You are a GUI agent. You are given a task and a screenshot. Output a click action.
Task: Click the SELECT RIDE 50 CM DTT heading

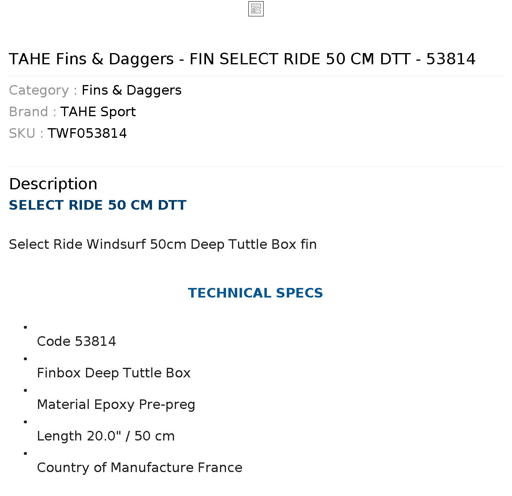[98, 205]
